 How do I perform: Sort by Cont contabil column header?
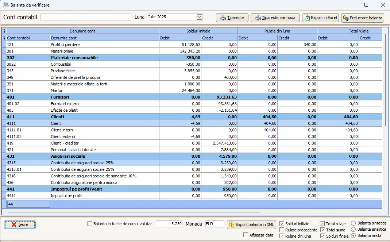pyautogui.click(x=28, y=38)
